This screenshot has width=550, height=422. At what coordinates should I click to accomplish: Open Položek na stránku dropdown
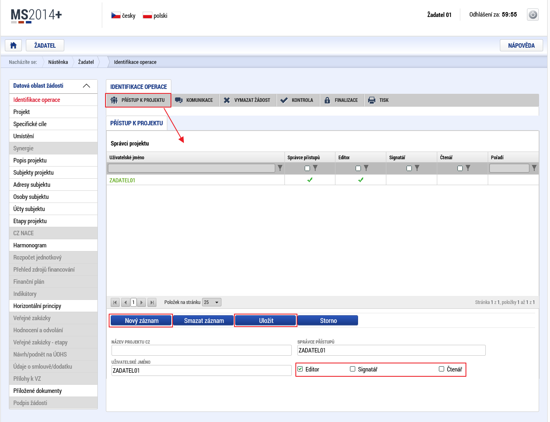point(212,302)
